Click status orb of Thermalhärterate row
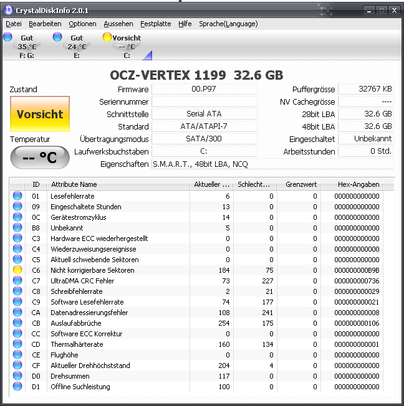 17,344
